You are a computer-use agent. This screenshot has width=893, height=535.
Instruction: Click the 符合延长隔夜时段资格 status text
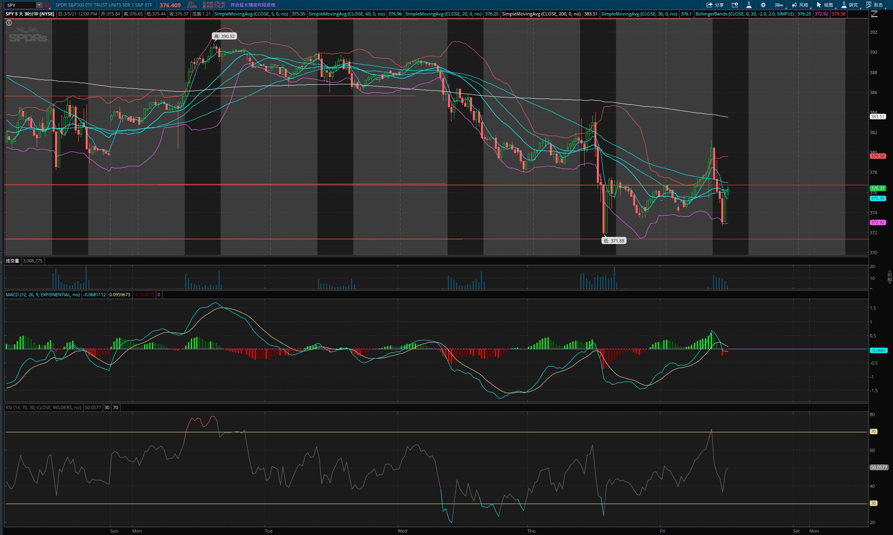(x=253, y=5)
